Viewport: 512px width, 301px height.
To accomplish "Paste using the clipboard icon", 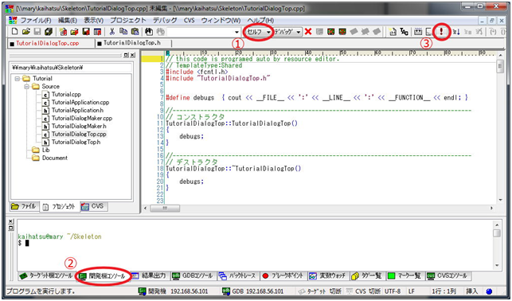I will click(135, 32).
